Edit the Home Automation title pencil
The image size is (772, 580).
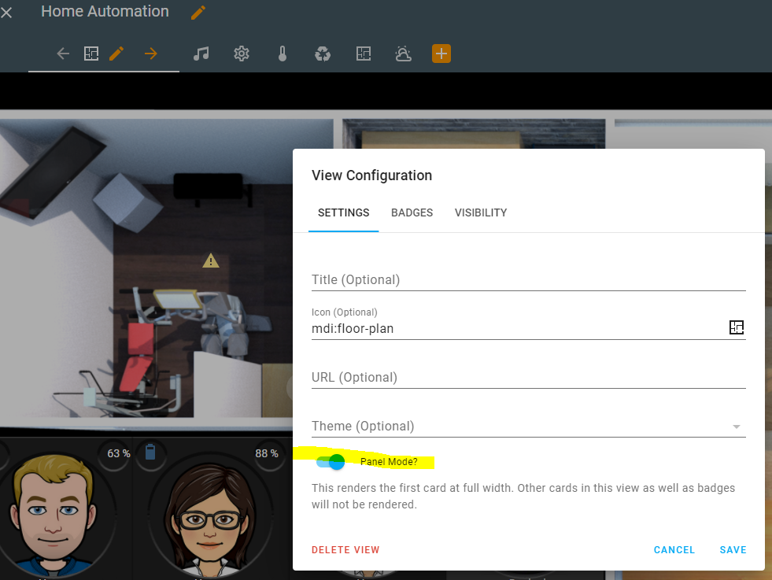click(198, 13)
